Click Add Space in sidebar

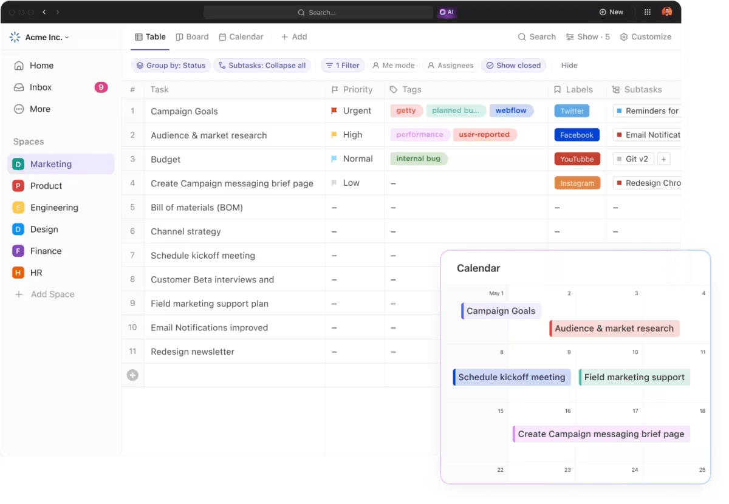tap(45, 295)
